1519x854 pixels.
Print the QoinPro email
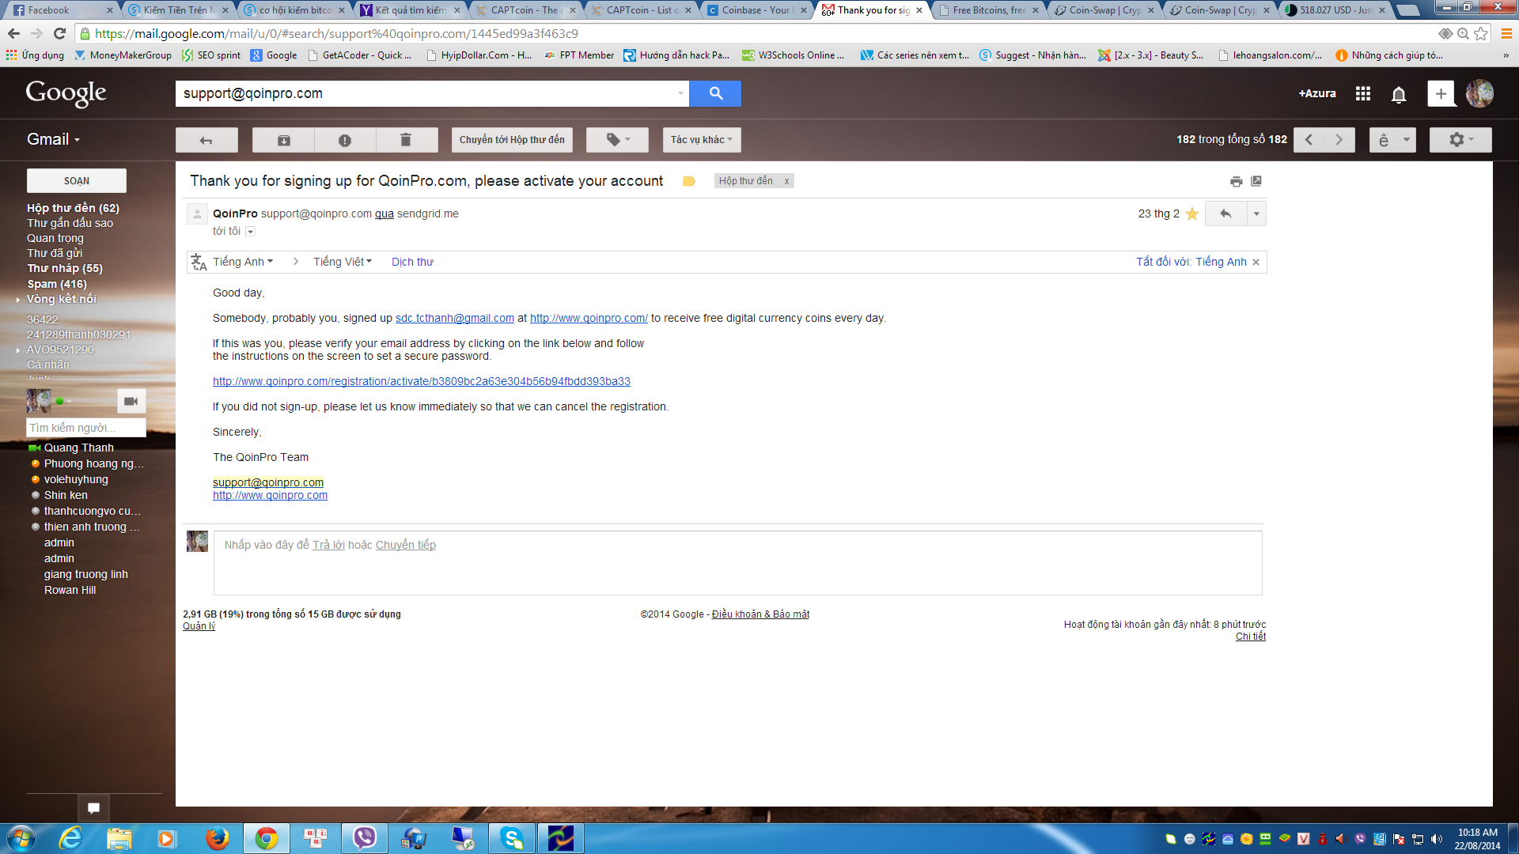point(1237,181)
